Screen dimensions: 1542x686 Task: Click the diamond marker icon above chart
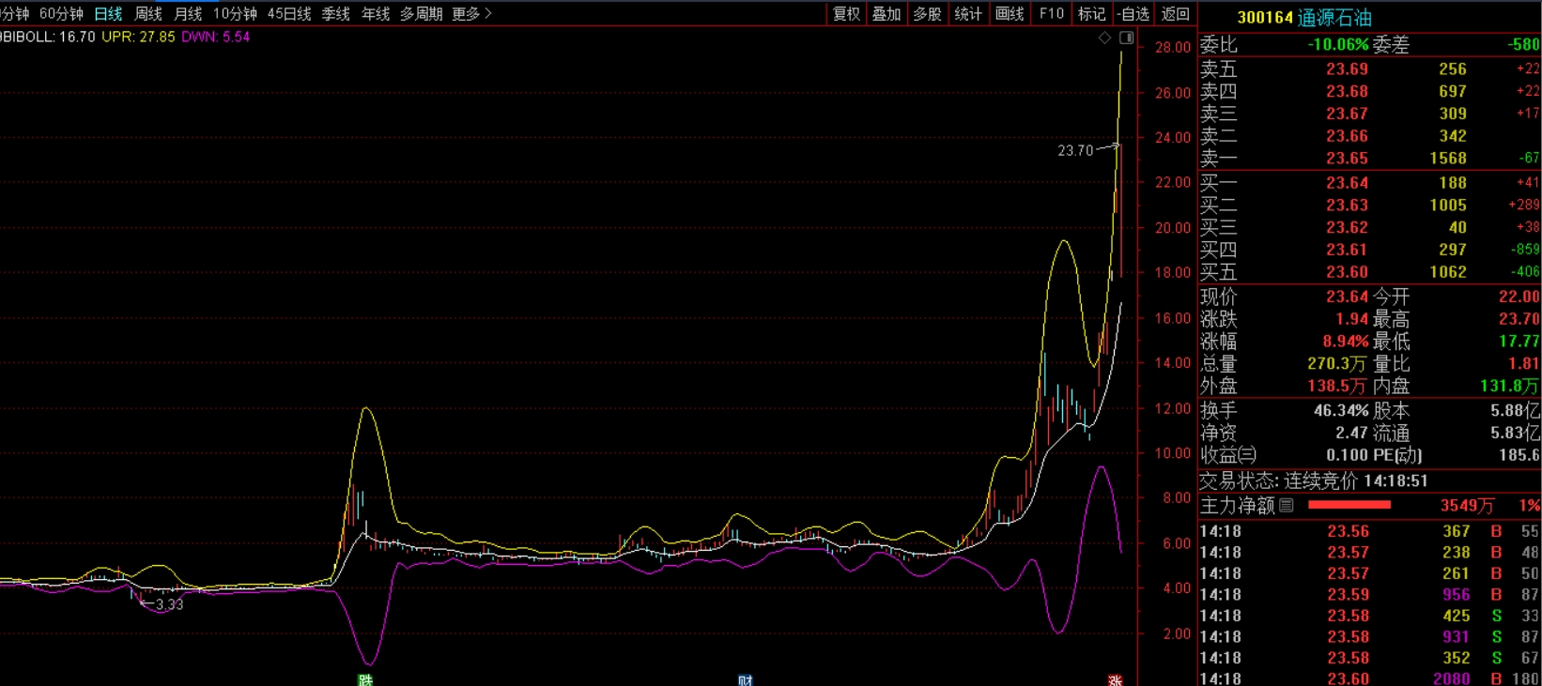pos(1104,38)
